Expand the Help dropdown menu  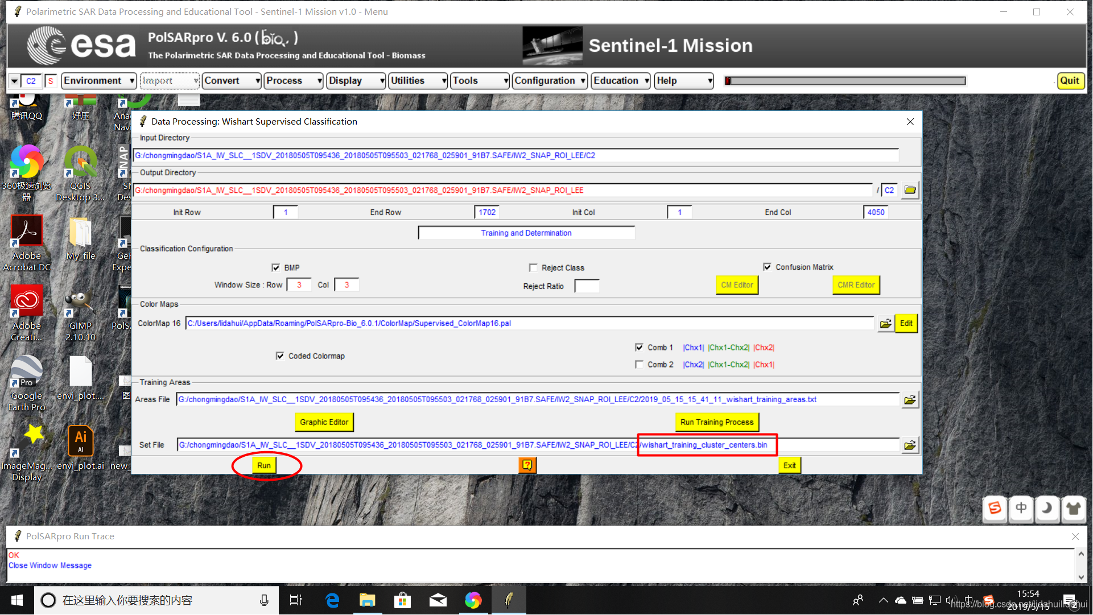(x=684, y=81)
